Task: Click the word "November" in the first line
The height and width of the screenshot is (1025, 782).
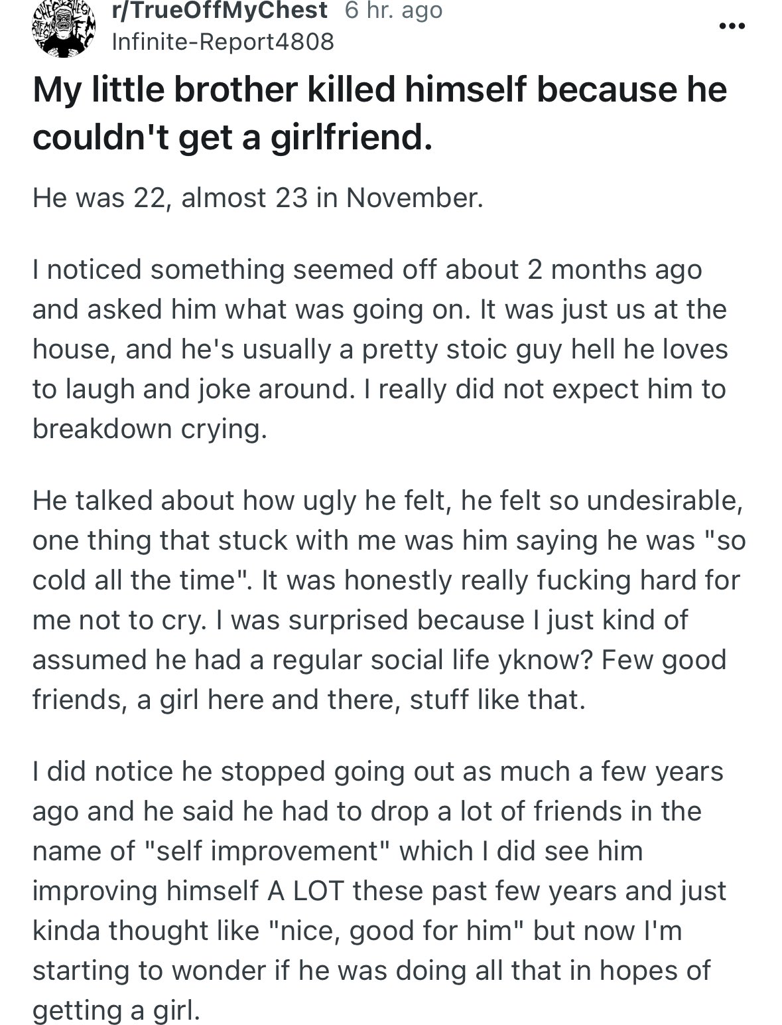Action: [x=414, y=198]
